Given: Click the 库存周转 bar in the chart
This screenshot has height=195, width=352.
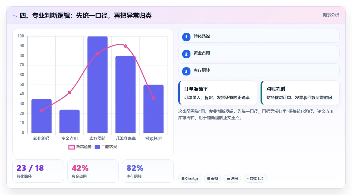Looking at the screenshot, I should (97, 85).
